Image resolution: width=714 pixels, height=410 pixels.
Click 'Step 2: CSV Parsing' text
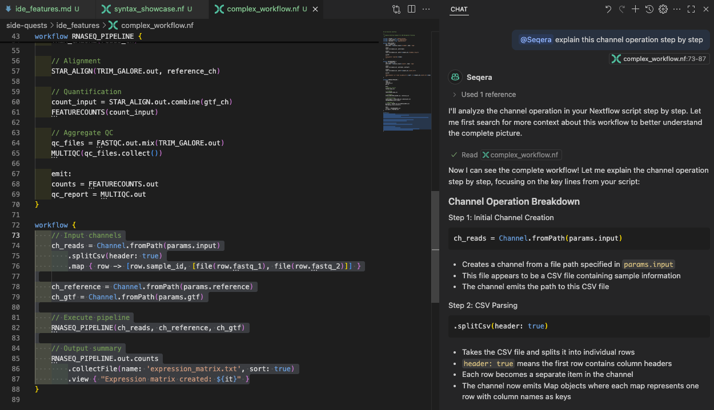[483, 306]
